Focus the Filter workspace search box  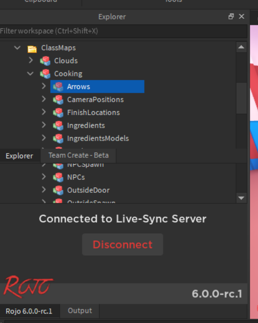124,31
